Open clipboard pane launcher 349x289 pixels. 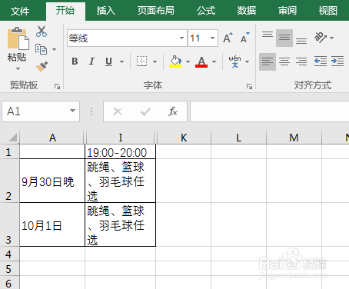pyautogui.click(x=57, y=87)
